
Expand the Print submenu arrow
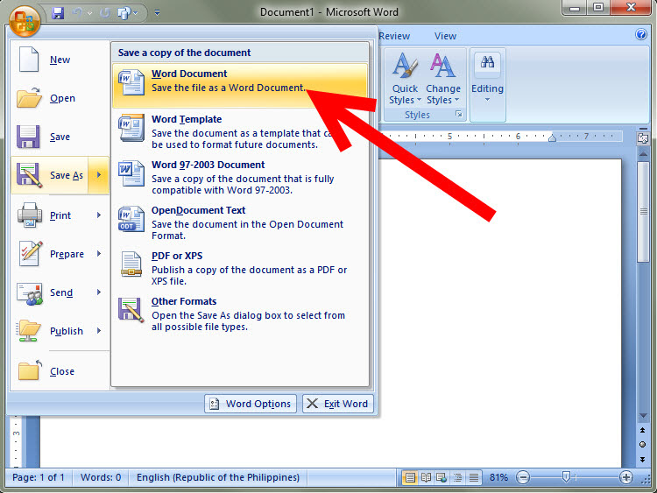99,215
